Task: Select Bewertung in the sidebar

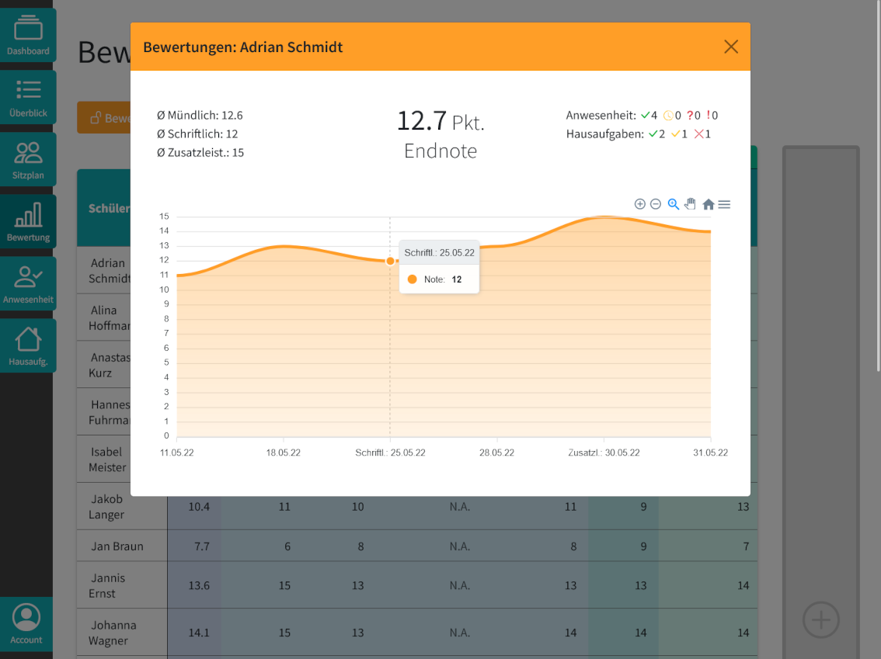Action: 28,222
